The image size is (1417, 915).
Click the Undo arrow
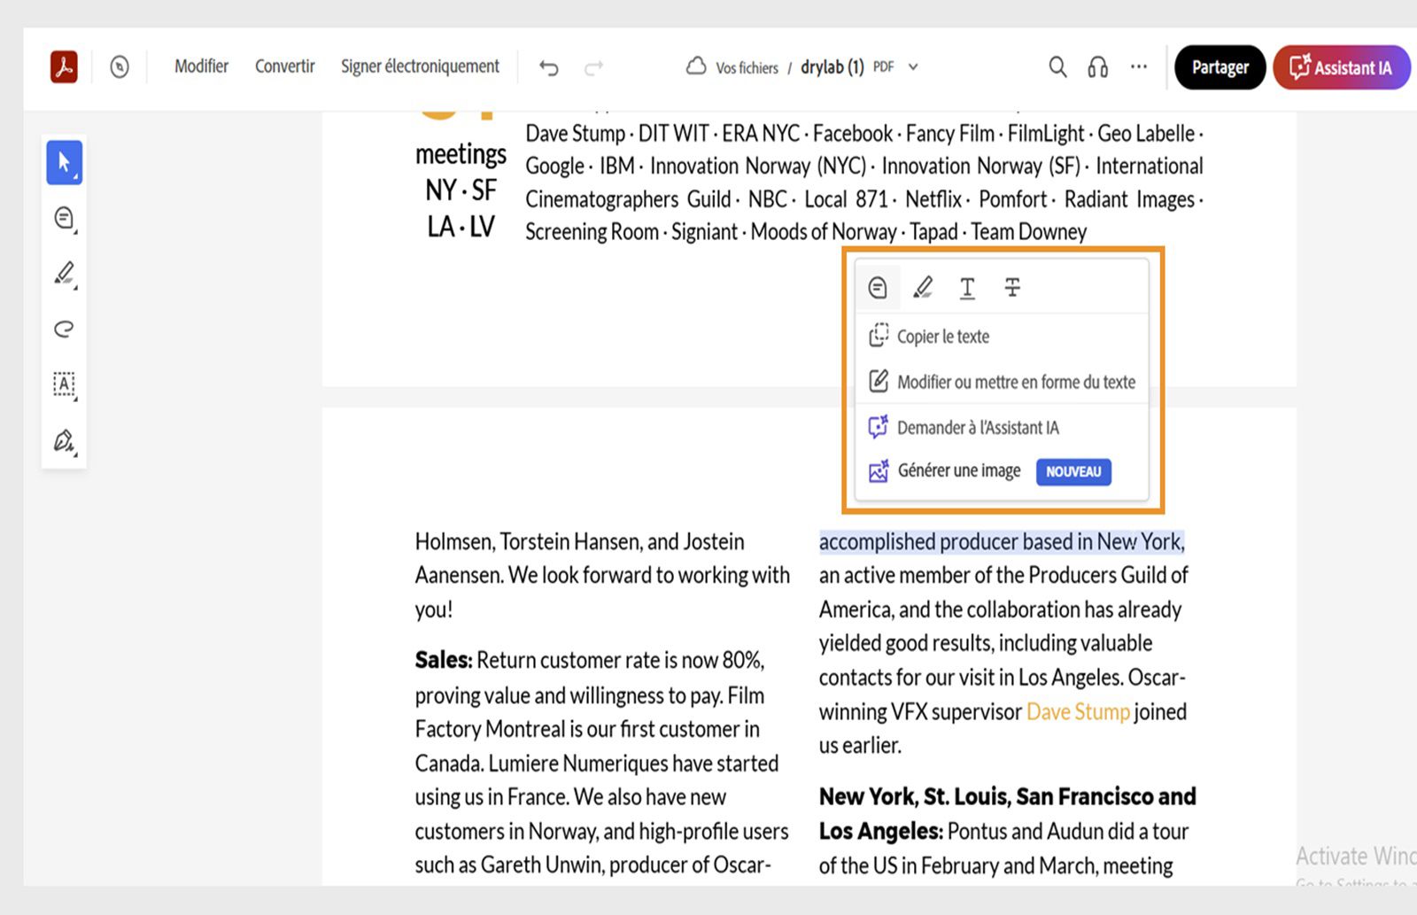[x=548, y=67]
